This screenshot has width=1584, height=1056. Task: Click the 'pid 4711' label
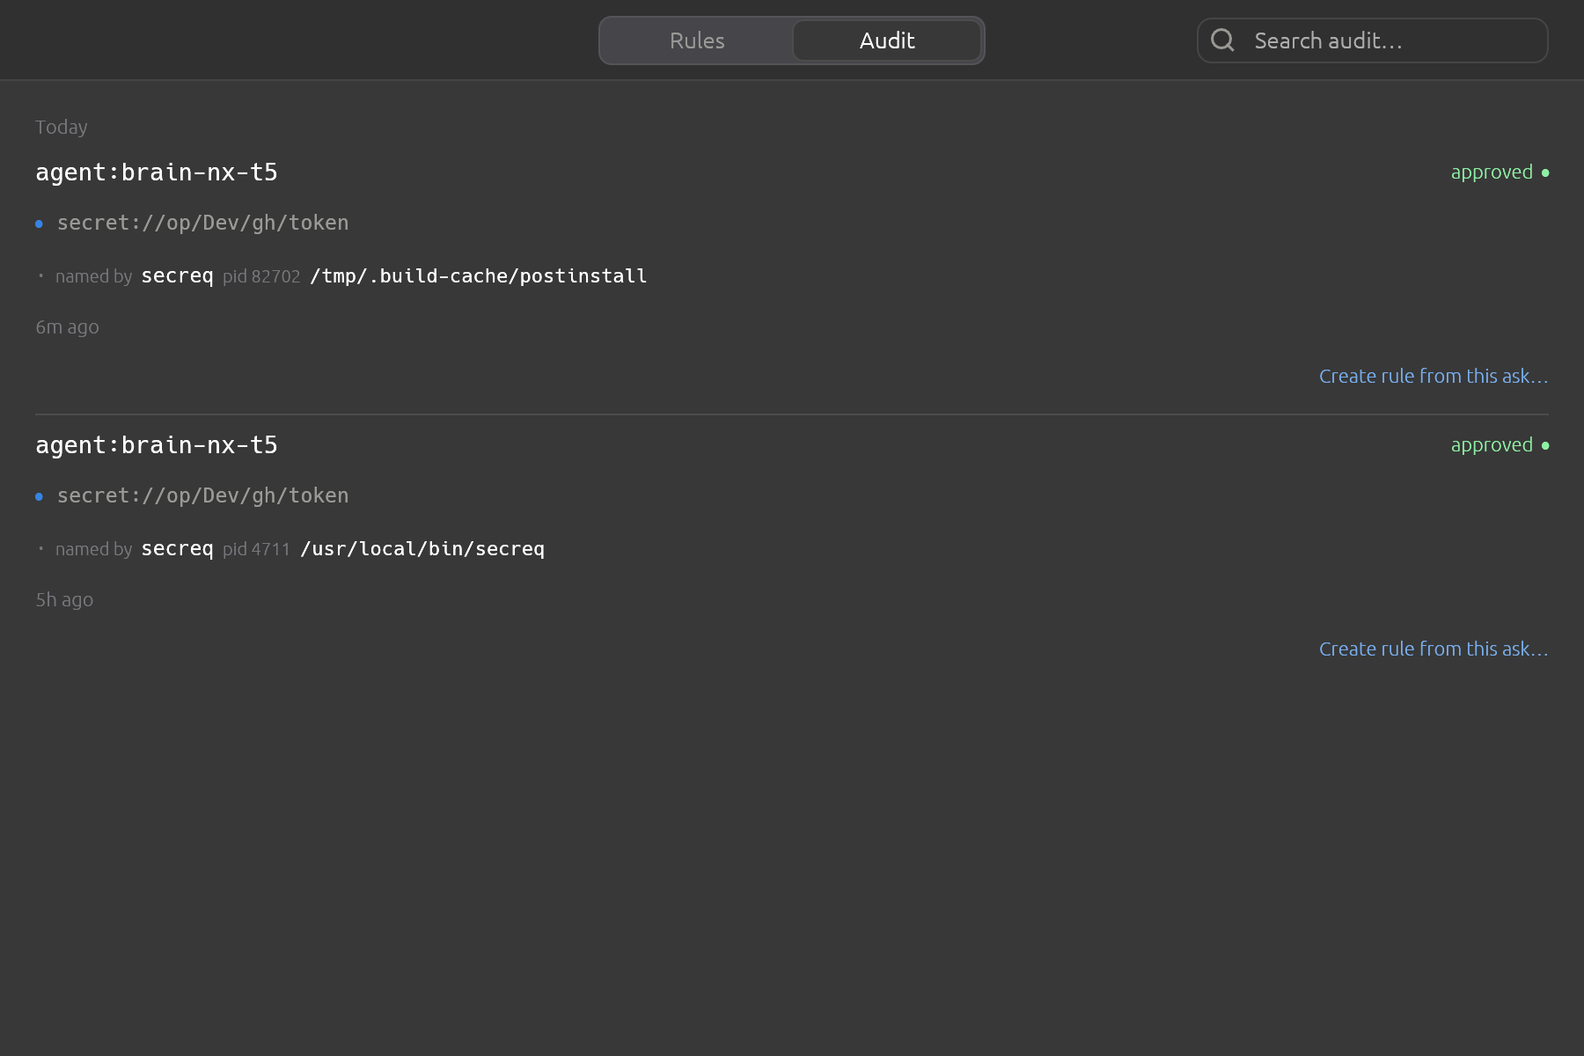(256, 549)
